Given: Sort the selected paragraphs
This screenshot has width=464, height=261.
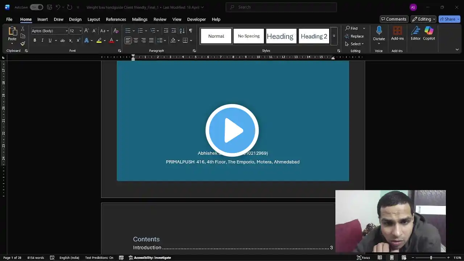Looking at the screenshot, I should pyautogui.click(x=182, y=31).
